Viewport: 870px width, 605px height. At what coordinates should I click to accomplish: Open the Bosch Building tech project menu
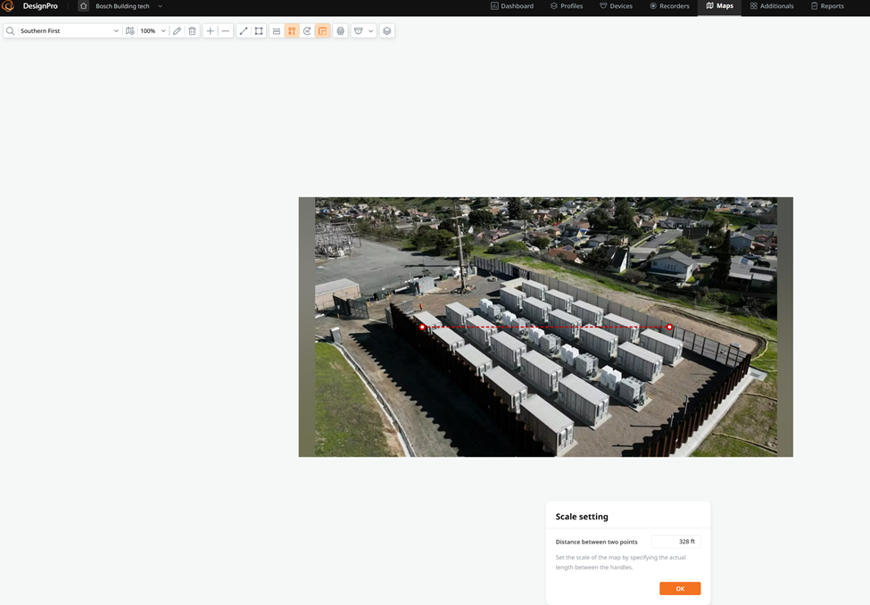coord(128,6)
